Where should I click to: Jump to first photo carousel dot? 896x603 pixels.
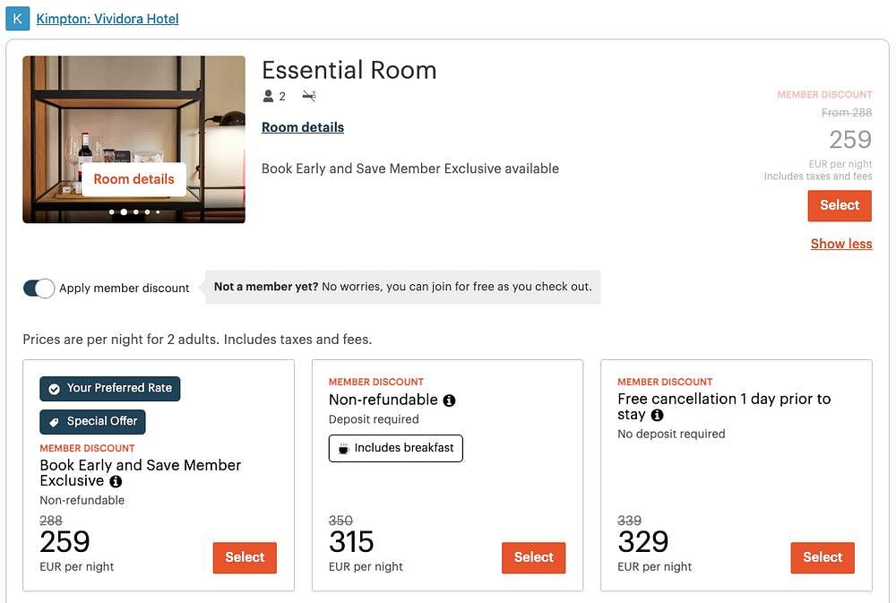coord(111,212)
